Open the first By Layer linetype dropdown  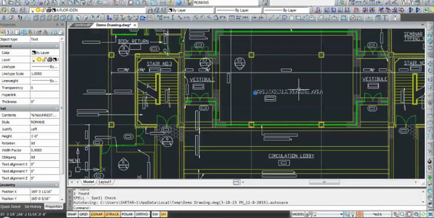coord(238,10)
